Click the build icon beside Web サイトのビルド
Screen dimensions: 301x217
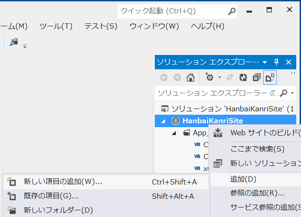coord(218,133)
